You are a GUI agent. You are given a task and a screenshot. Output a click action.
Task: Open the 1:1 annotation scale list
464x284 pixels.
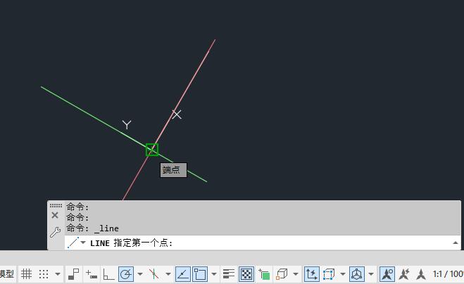(x=448, y=274)
